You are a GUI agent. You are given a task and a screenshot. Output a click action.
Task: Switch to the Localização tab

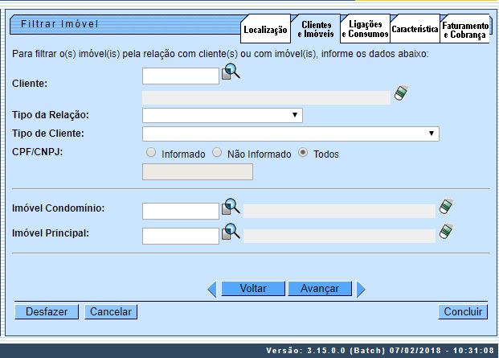(x=264, y=30)
